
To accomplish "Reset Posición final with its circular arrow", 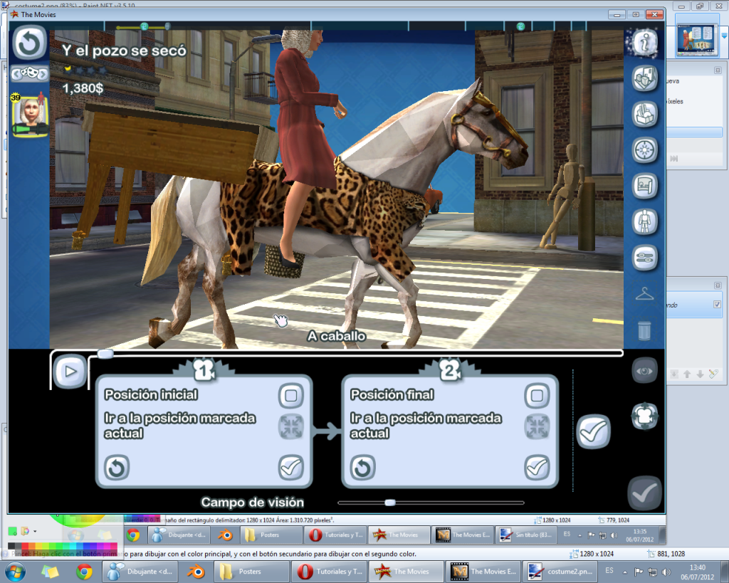I will click(x=362, y=467).
